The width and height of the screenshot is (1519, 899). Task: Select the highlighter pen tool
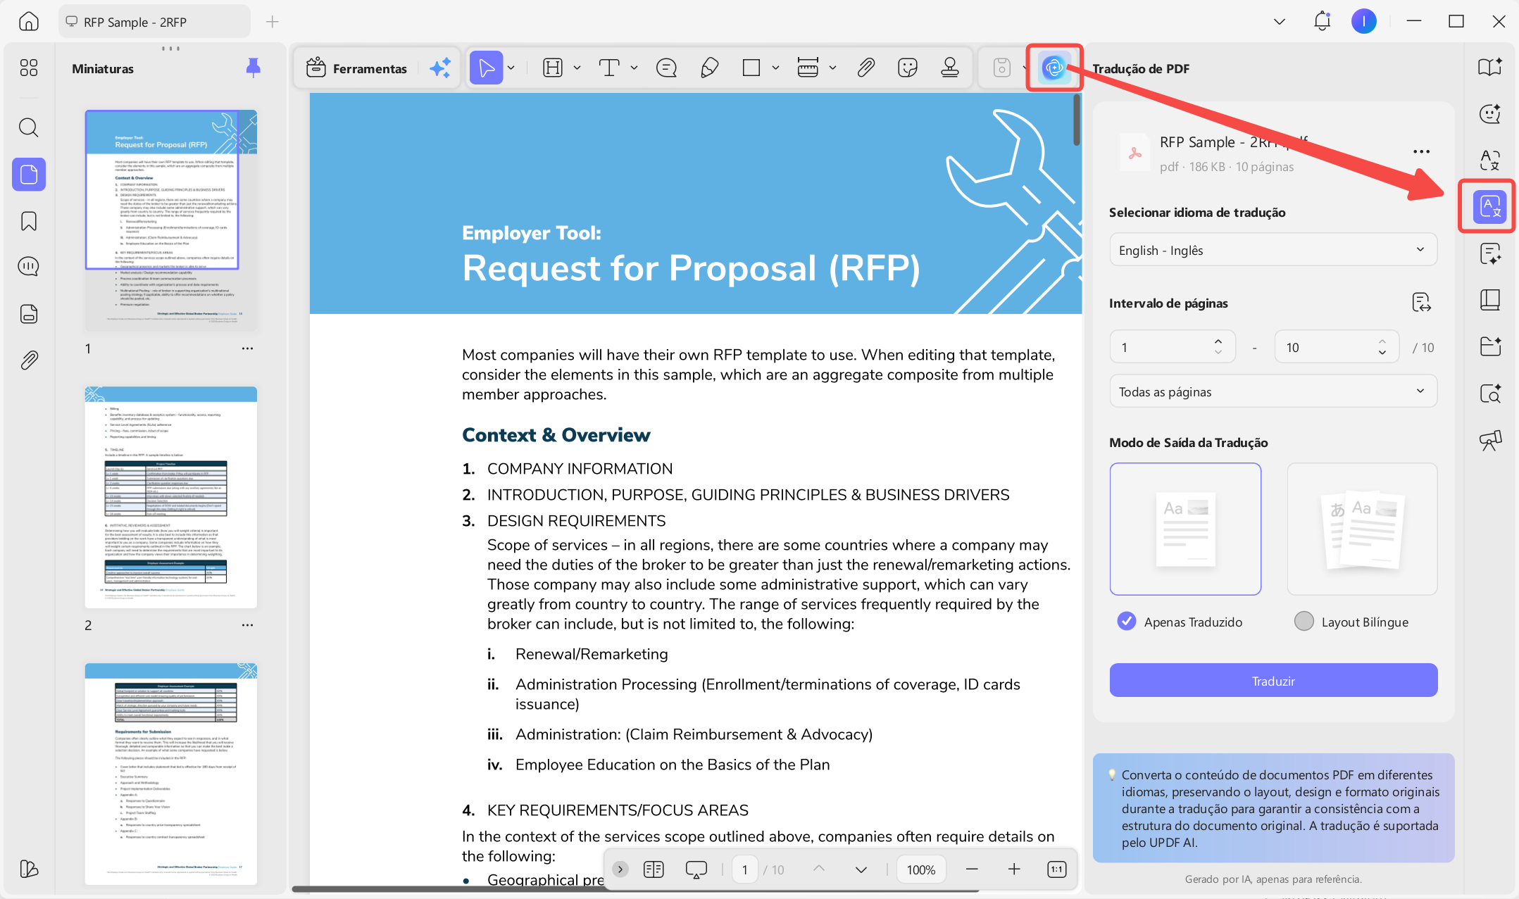point(710,68)
